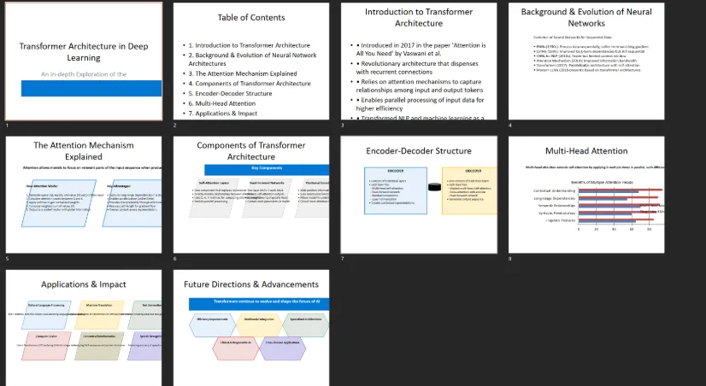Screen dimensions: 706x386
Task: Select 'Future Directions & Advancements' slide thumbnail
Action: pyautogui.click(x=251, y=328)
